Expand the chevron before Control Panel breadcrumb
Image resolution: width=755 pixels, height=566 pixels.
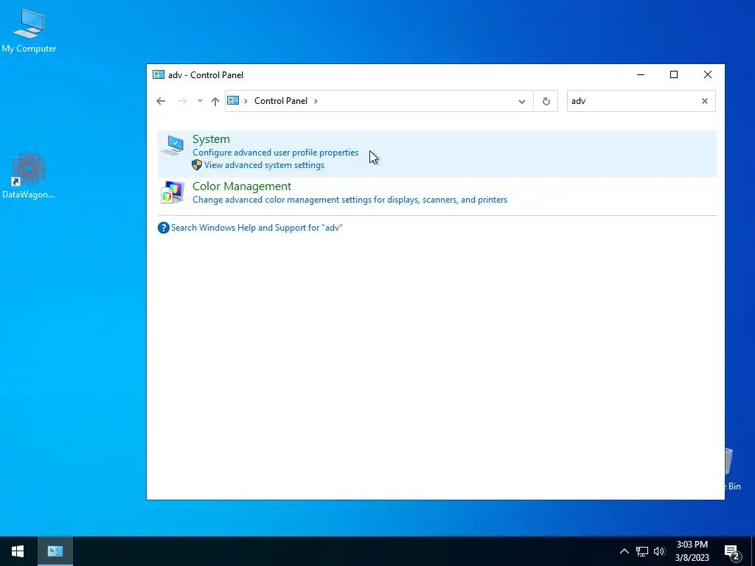click(246, 101)
